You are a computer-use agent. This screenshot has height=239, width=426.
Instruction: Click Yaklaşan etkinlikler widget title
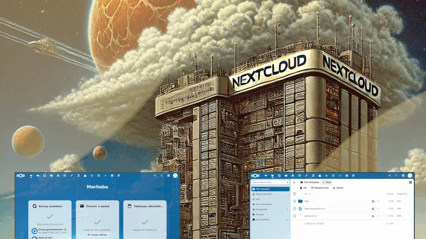click(x=149, y=206)
